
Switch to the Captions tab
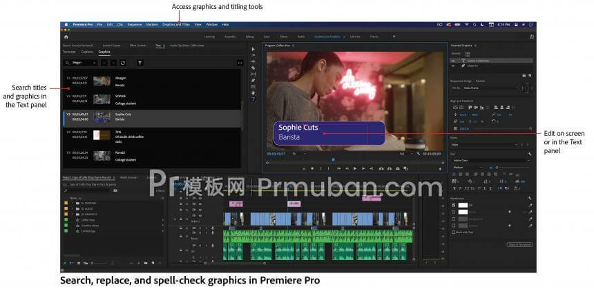(x=87, y=52)
